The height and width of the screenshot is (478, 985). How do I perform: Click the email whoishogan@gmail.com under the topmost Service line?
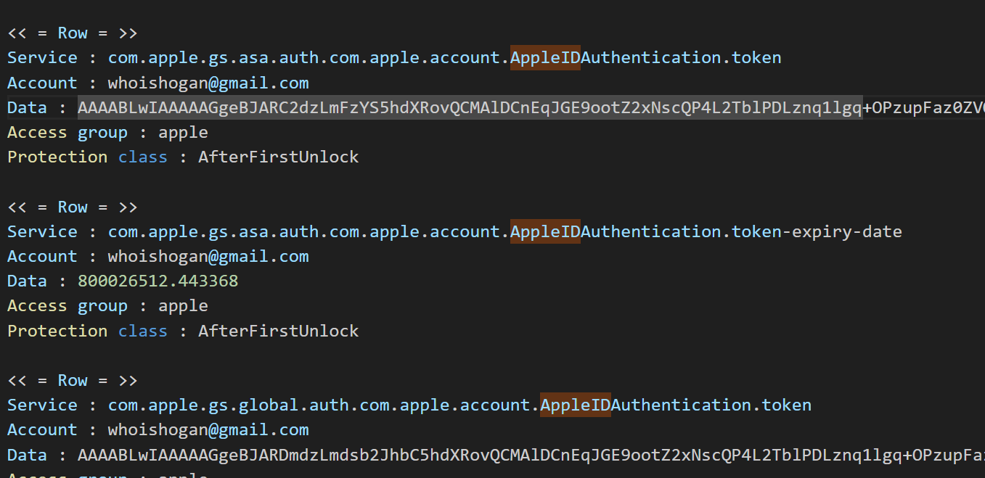[x=208, y=83]
